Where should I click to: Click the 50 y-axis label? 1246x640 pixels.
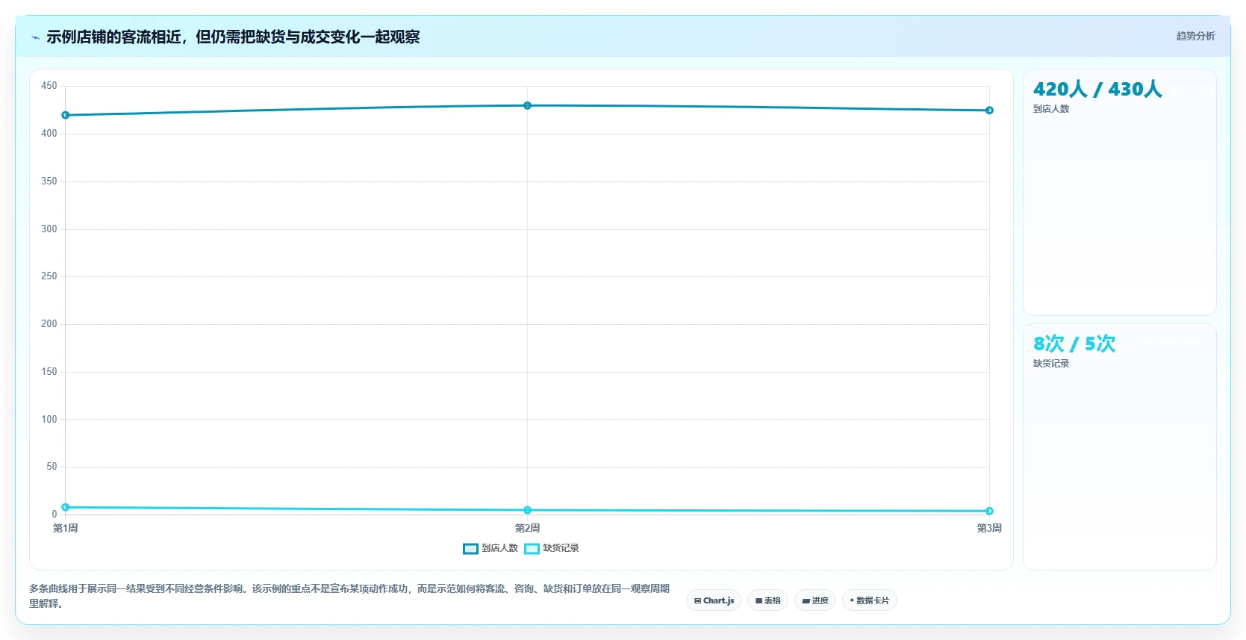coord(52,467)
